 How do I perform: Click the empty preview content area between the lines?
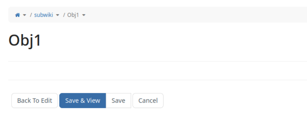pos(148,71)
